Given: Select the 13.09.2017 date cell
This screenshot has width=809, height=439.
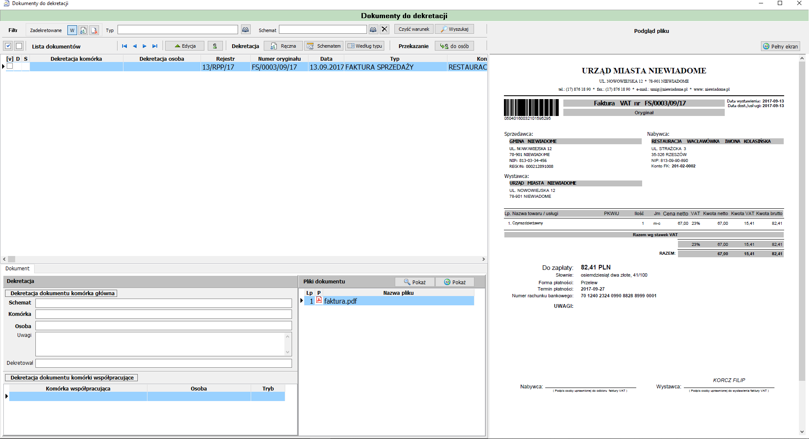Looking at the screenshot, I should (x=326, y=67).
